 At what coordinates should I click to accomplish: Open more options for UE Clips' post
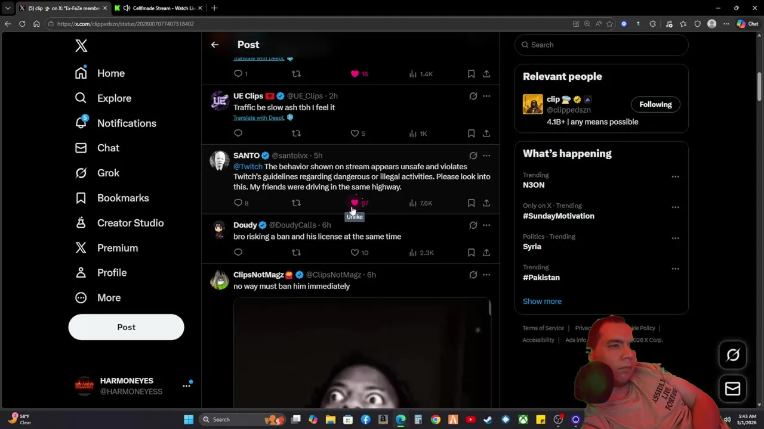pyautogui.click(x=486, y=96)
